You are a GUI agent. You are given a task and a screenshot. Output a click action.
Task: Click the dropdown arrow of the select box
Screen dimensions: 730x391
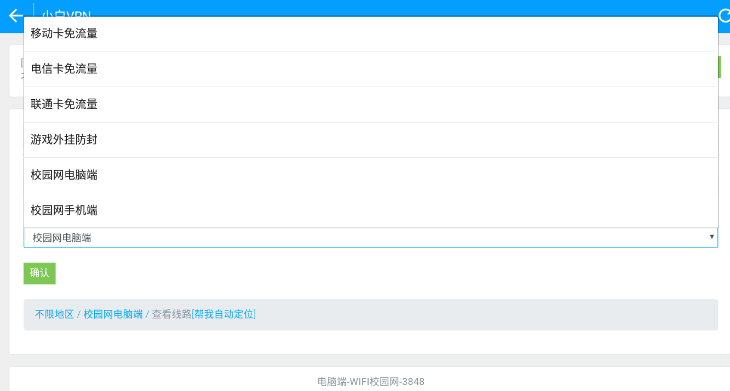[x=711, y=237]
